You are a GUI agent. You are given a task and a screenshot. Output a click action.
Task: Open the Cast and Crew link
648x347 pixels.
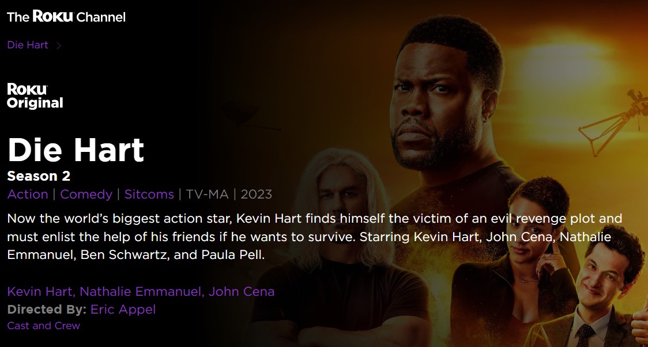pyautogui.click(x=43, y=326)
